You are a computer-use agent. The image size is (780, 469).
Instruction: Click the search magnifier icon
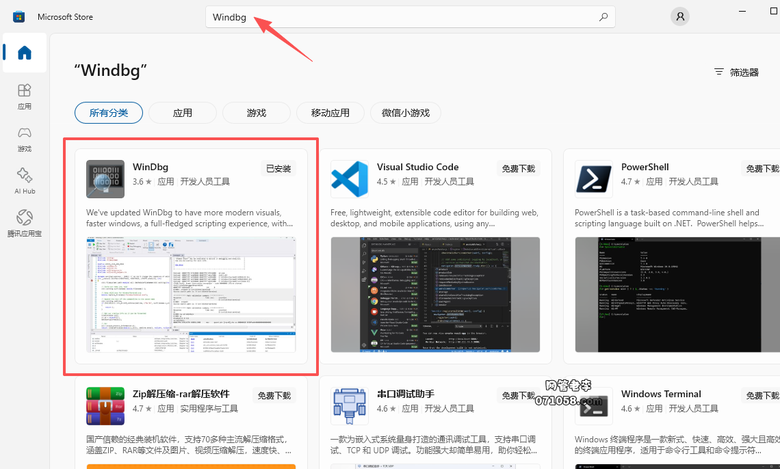pos(603,17)
